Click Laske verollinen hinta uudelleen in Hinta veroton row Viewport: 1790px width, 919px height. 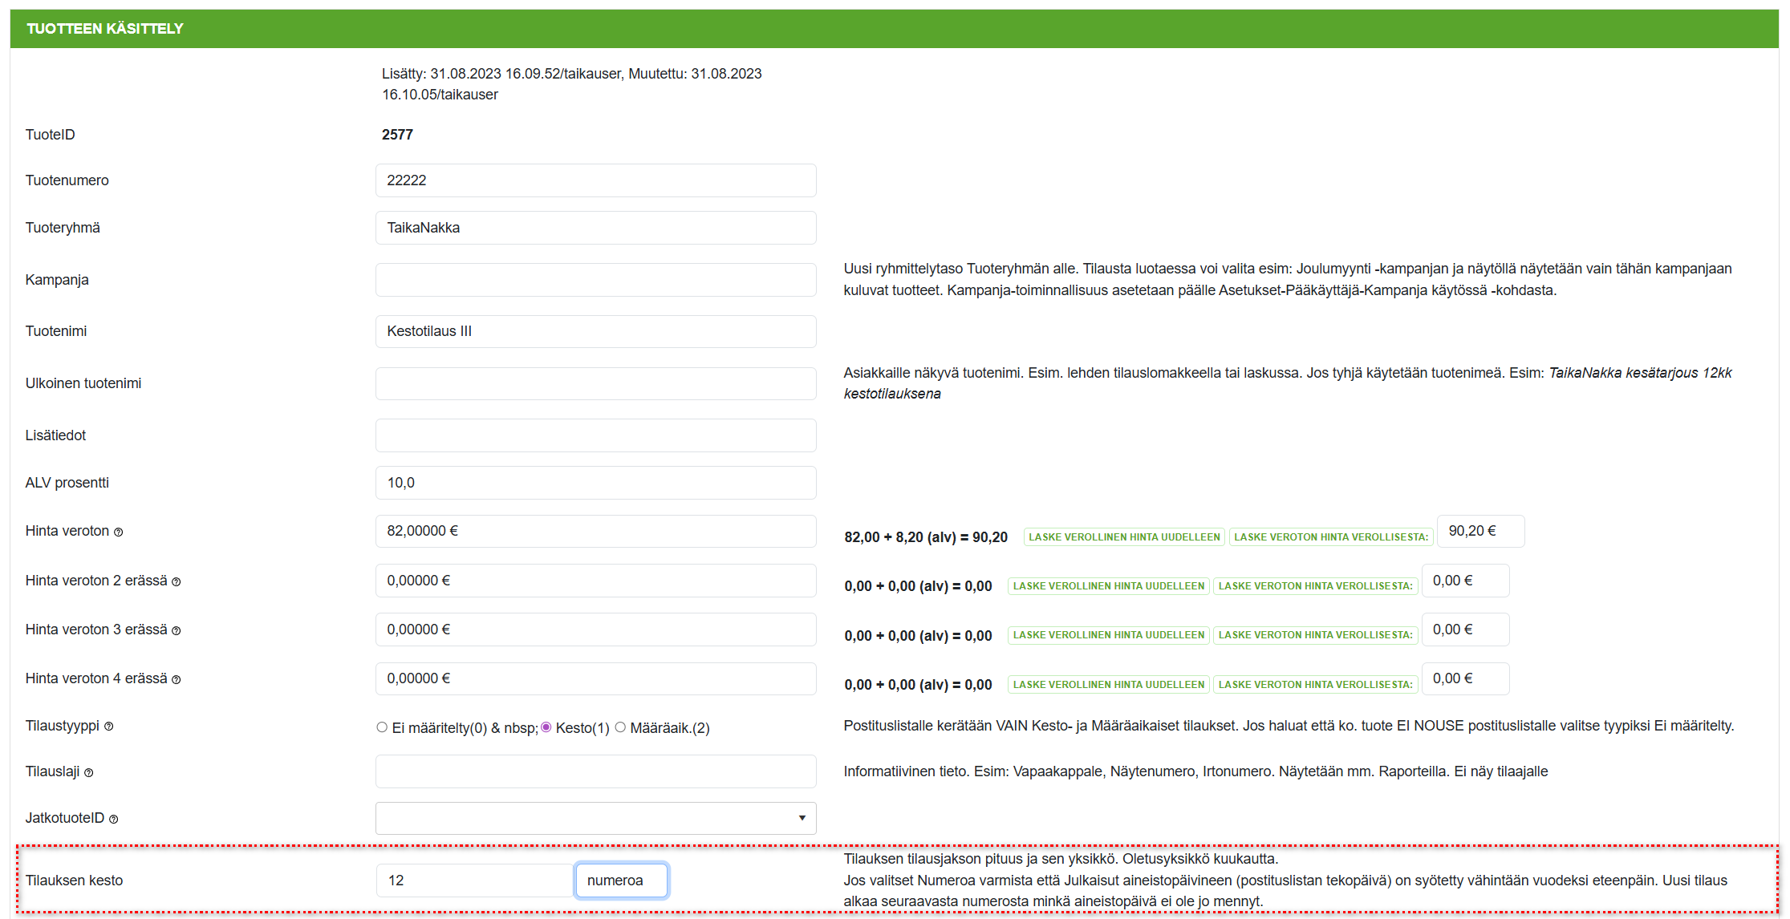pyautogui.click(x=1123, y=537)
